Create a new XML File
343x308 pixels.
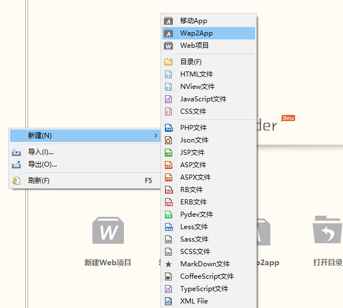pyautogui.click(x=209, y=301)
